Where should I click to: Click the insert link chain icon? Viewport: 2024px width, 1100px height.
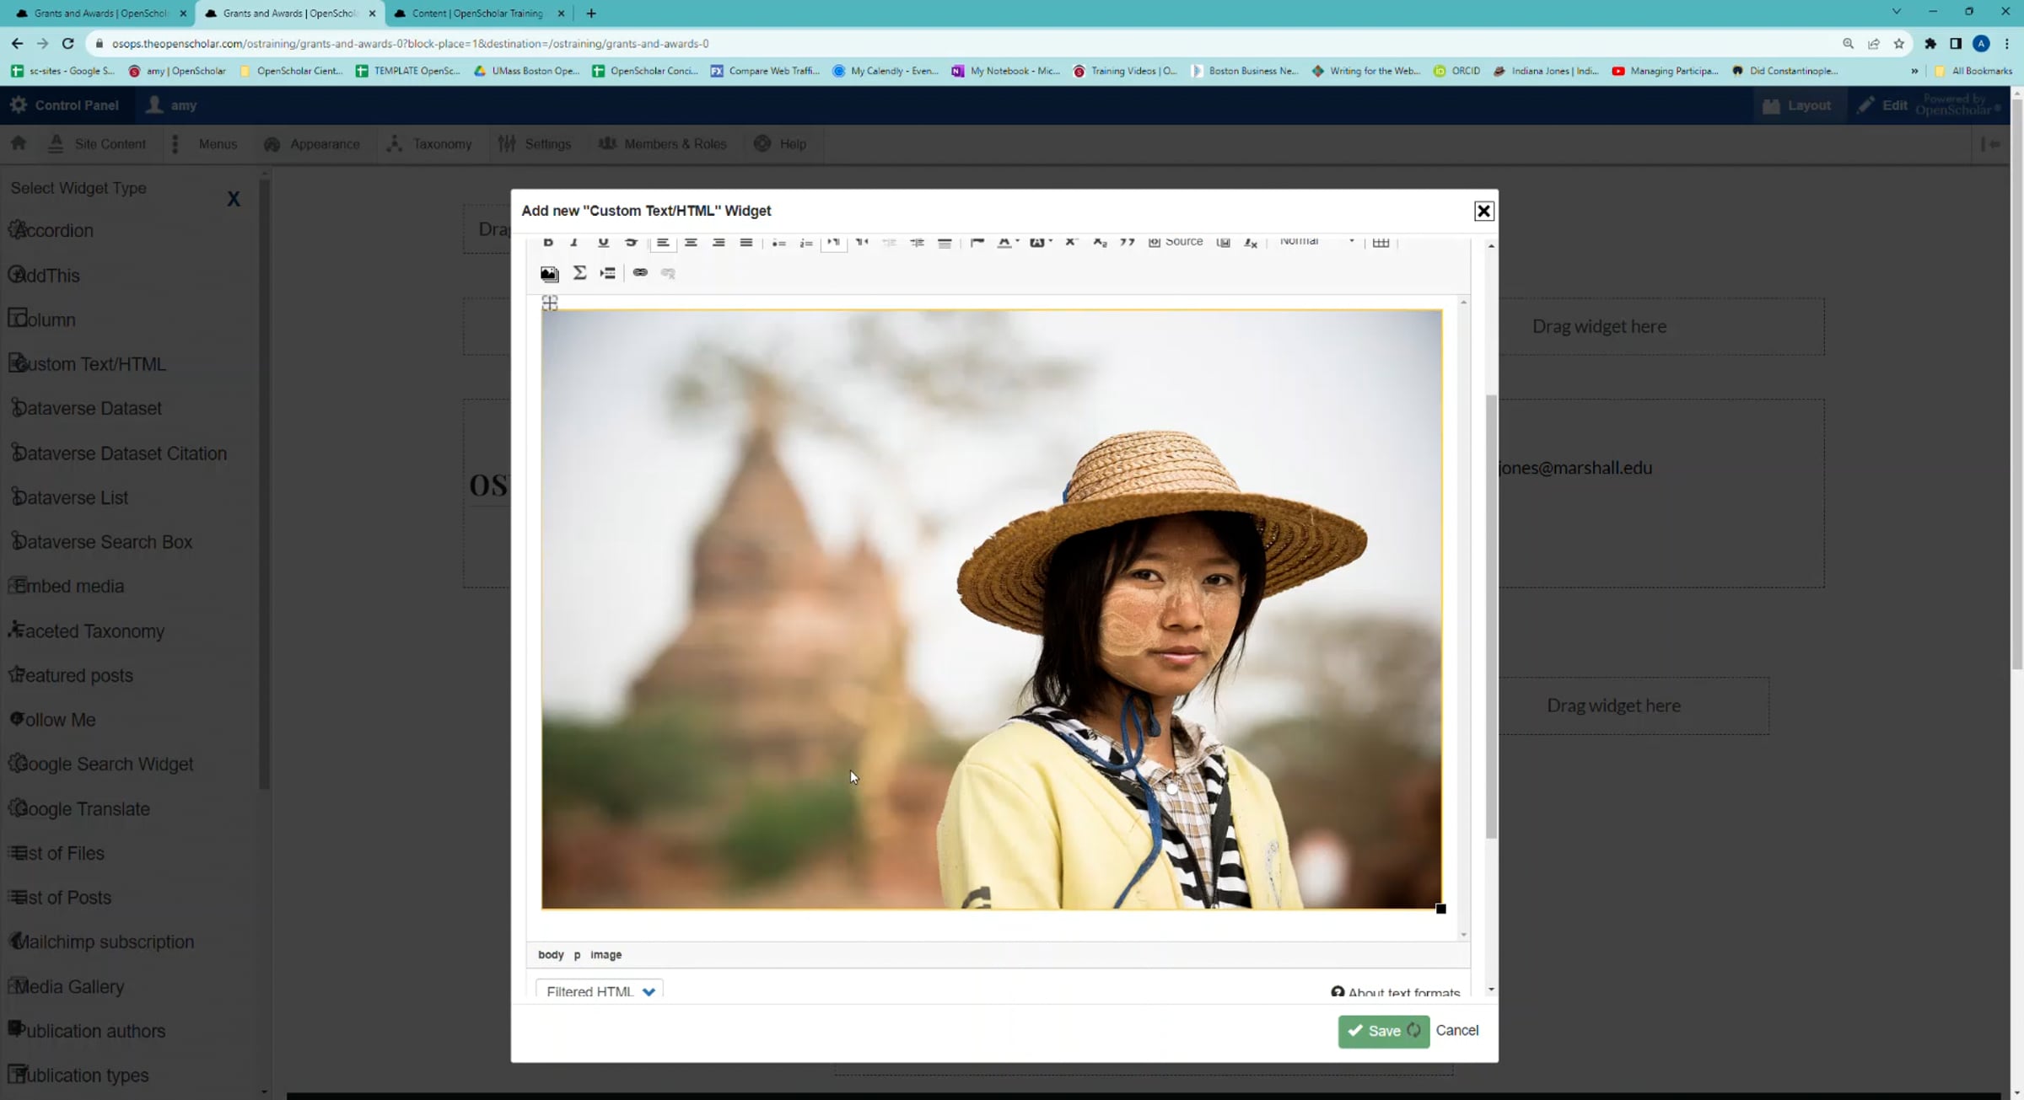coord(640,273)
